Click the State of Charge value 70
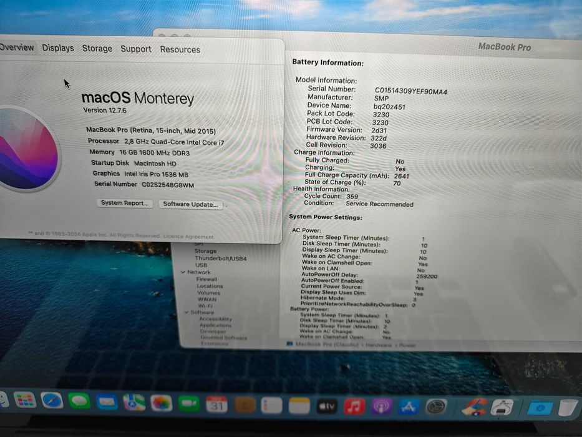582x437 pixels. [397, 183]
